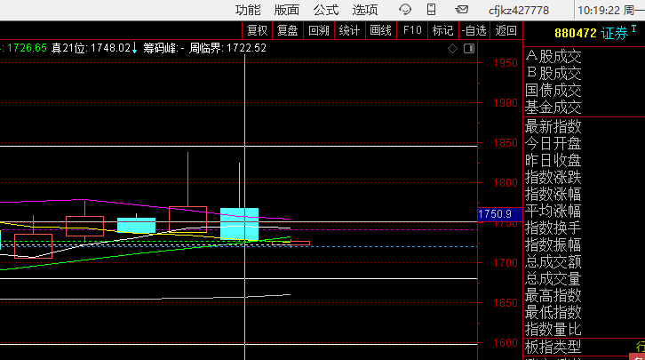645x360 pixels.
Task: Open the 选项 menu
Action: pos(365,10)
